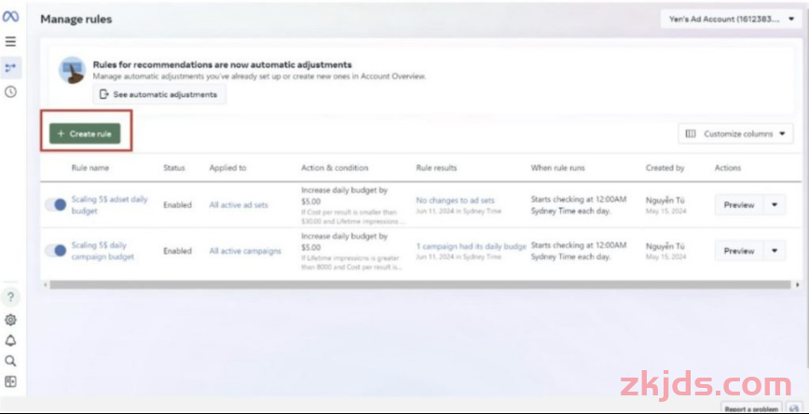Disable the Scaling 5$ daily campaign budget toggle

pos(56,251)
